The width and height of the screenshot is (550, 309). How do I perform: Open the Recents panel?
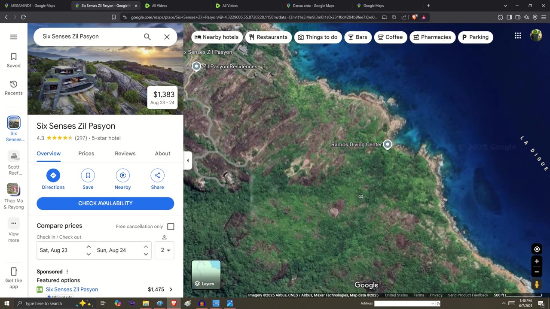[x=14, y=88]
